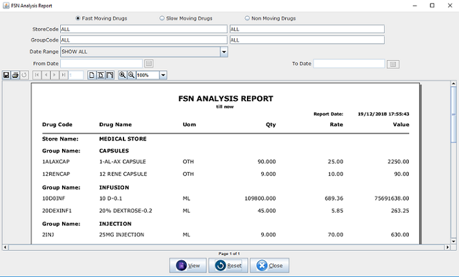The image size is (459, 277).
Task: Fit the report to page width
Action: click(x=110, y=75)
